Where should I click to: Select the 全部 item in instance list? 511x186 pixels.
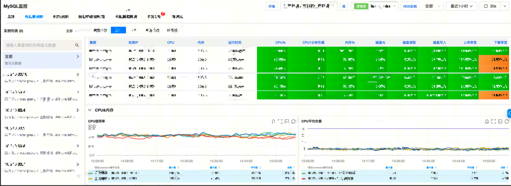[x=42, y=59]
